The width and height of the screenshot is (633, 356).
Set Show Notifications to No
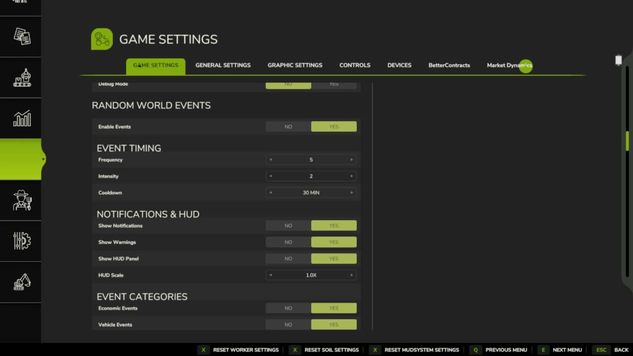tap(288, 225)
